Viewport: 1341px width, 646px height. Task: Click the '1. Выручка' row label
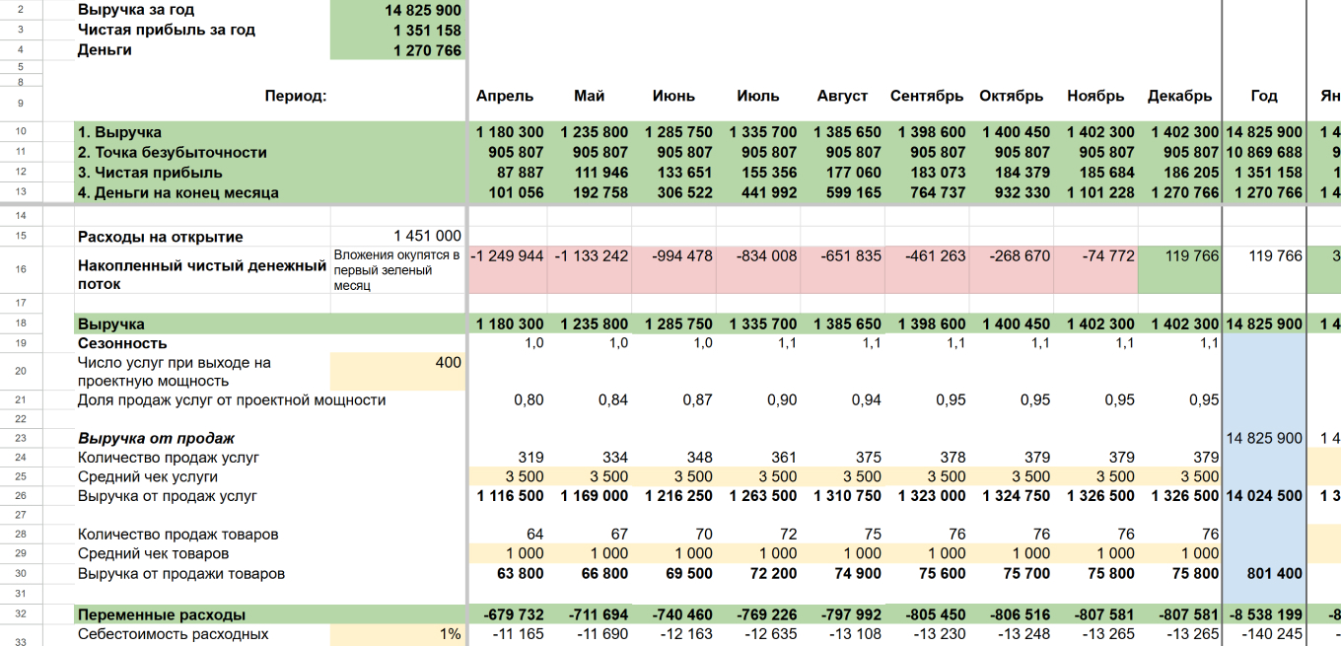point(120,132)
